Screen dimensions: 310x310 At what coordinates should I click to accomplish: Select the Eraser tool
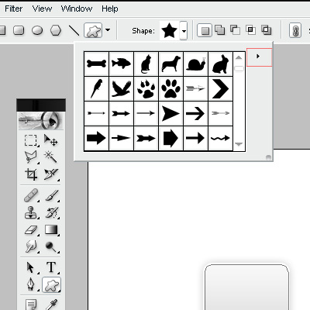coord(31,229)
